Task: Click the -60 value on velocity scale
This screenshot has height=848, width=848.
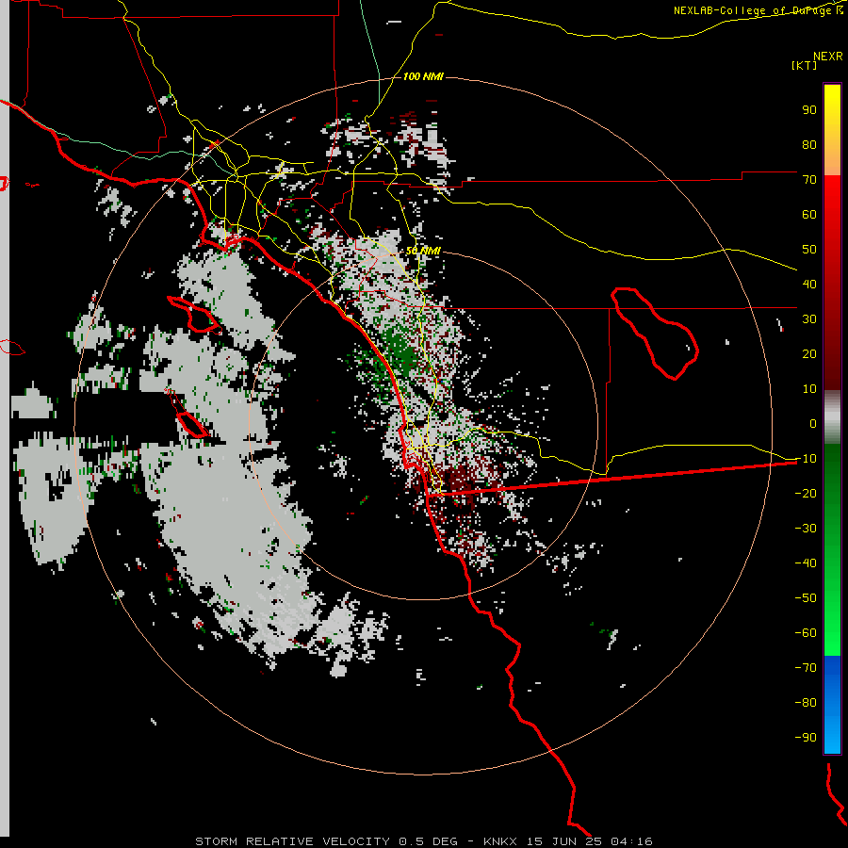Action: tap(806, 633)
